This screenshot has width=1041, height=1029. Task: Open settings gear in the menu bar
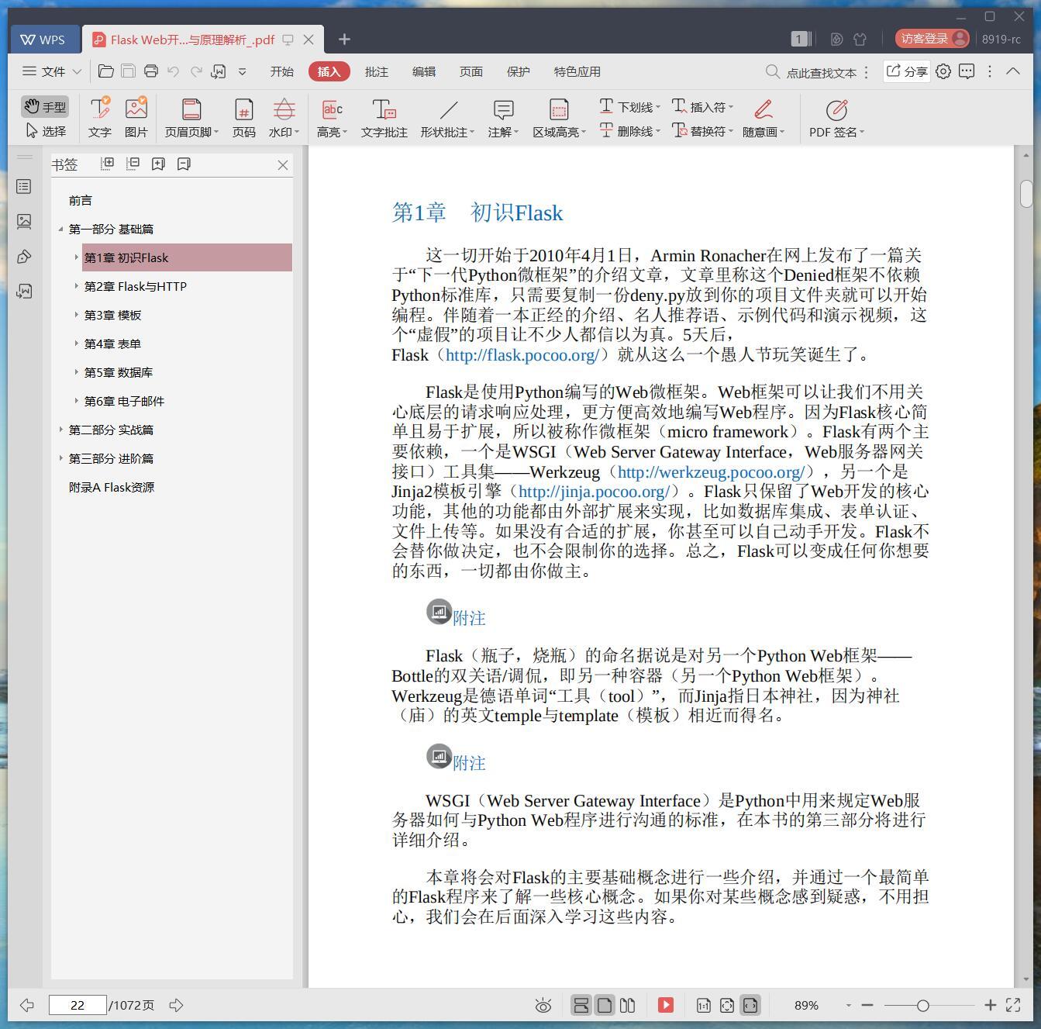[x=943, y=71]
